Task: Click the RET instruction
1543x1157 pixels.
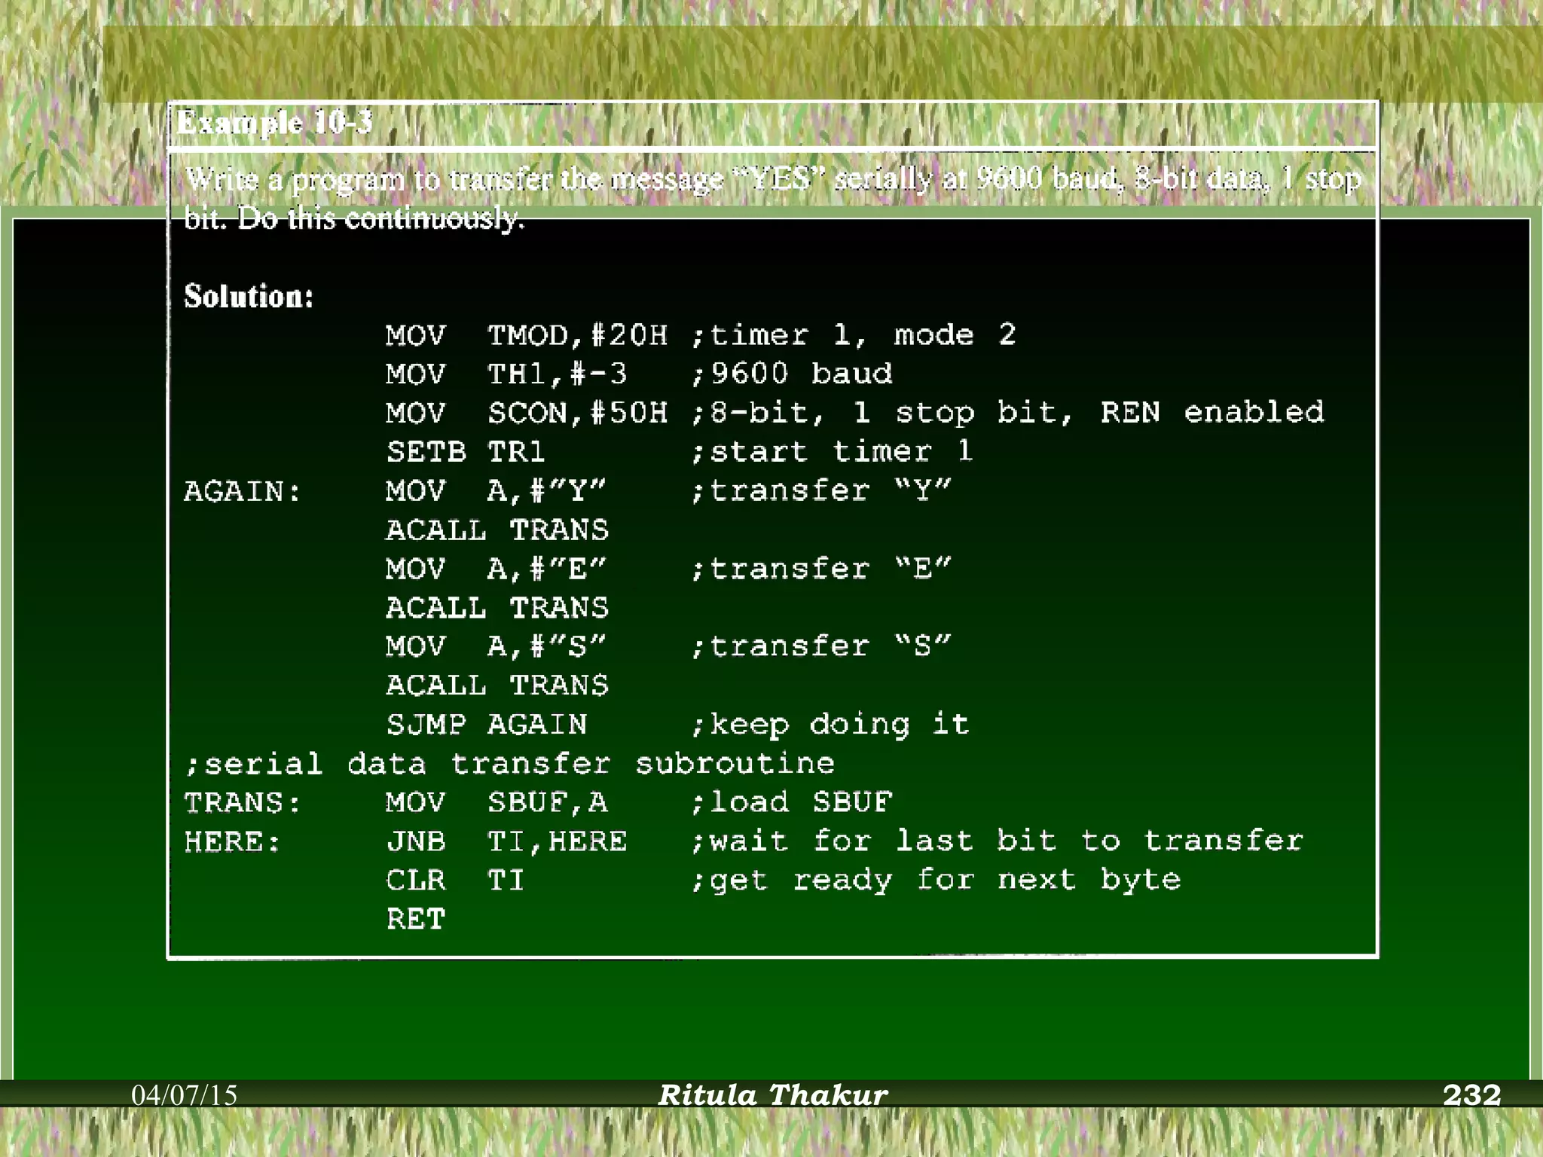Action: click(416, 919)
